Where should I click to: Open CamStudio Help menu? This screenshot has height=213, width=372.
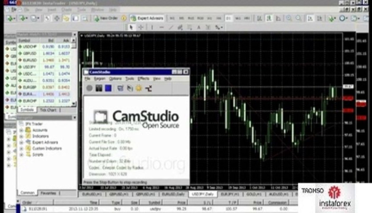168,79
